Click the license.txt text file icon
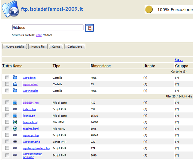The height and width of the screenshot is (160, 193). (15, 115)
